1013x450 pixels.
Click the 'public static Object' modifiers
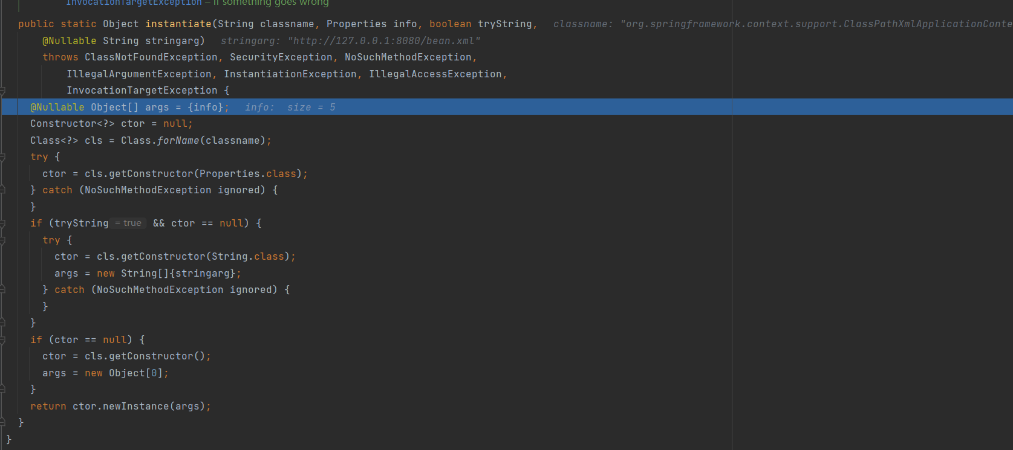click(78, 24)
